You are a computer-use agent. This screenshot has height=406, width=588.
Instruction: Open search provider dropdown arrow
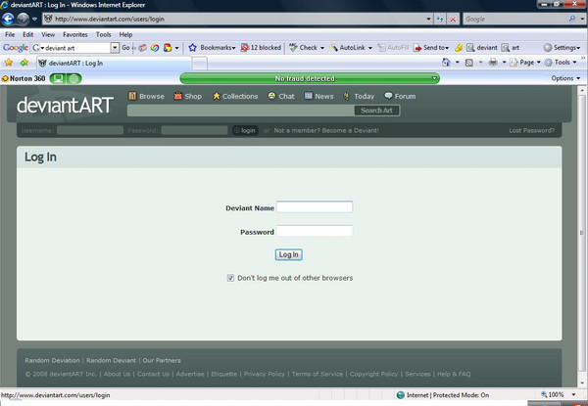582,19
